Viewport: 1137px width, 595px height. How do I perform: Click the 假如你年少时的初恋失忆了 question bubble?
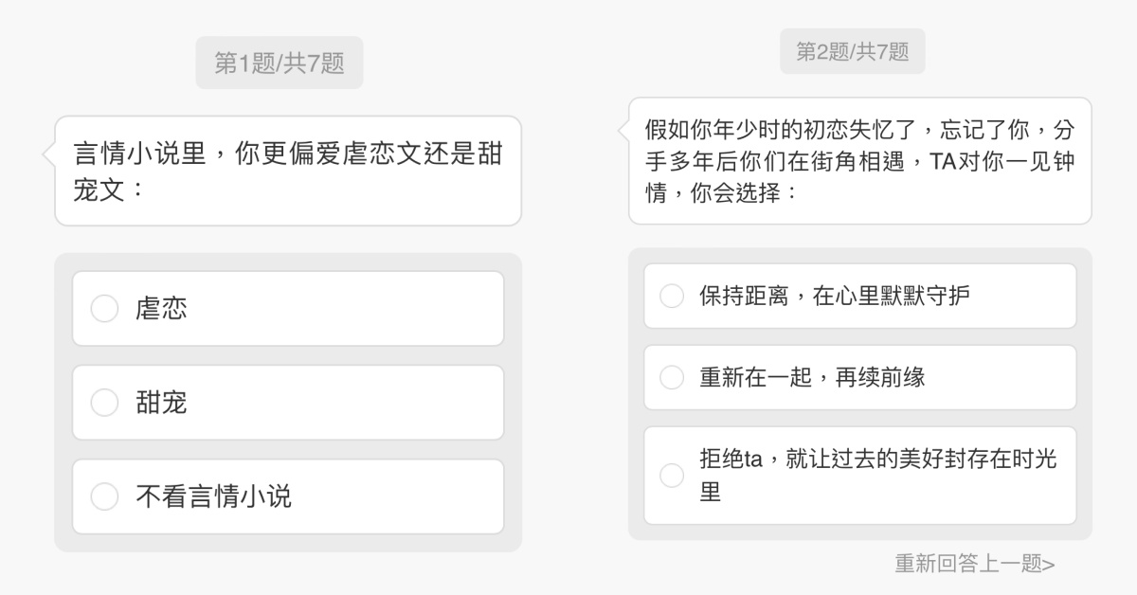pyautogui.click(x=859, y=160)
